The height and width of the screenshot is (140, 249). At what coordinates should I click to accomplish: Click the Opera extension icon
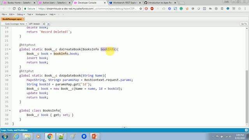tap(146, 9)
